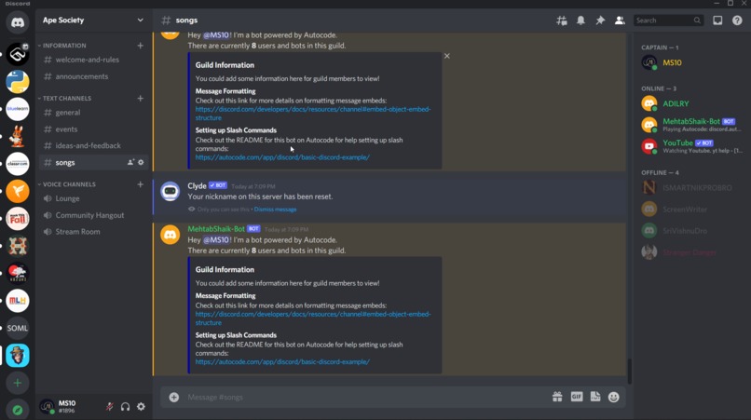Join the Lounge voice channel
The image size is (751, 420).
(93, 198)
